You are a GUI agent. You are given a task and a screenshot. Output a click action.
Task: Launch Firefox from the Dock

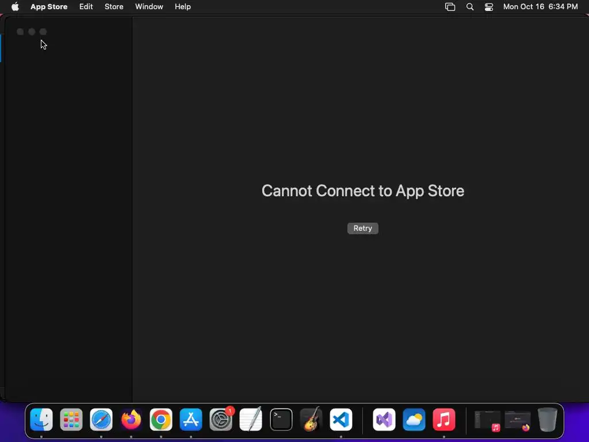point(131,420)
